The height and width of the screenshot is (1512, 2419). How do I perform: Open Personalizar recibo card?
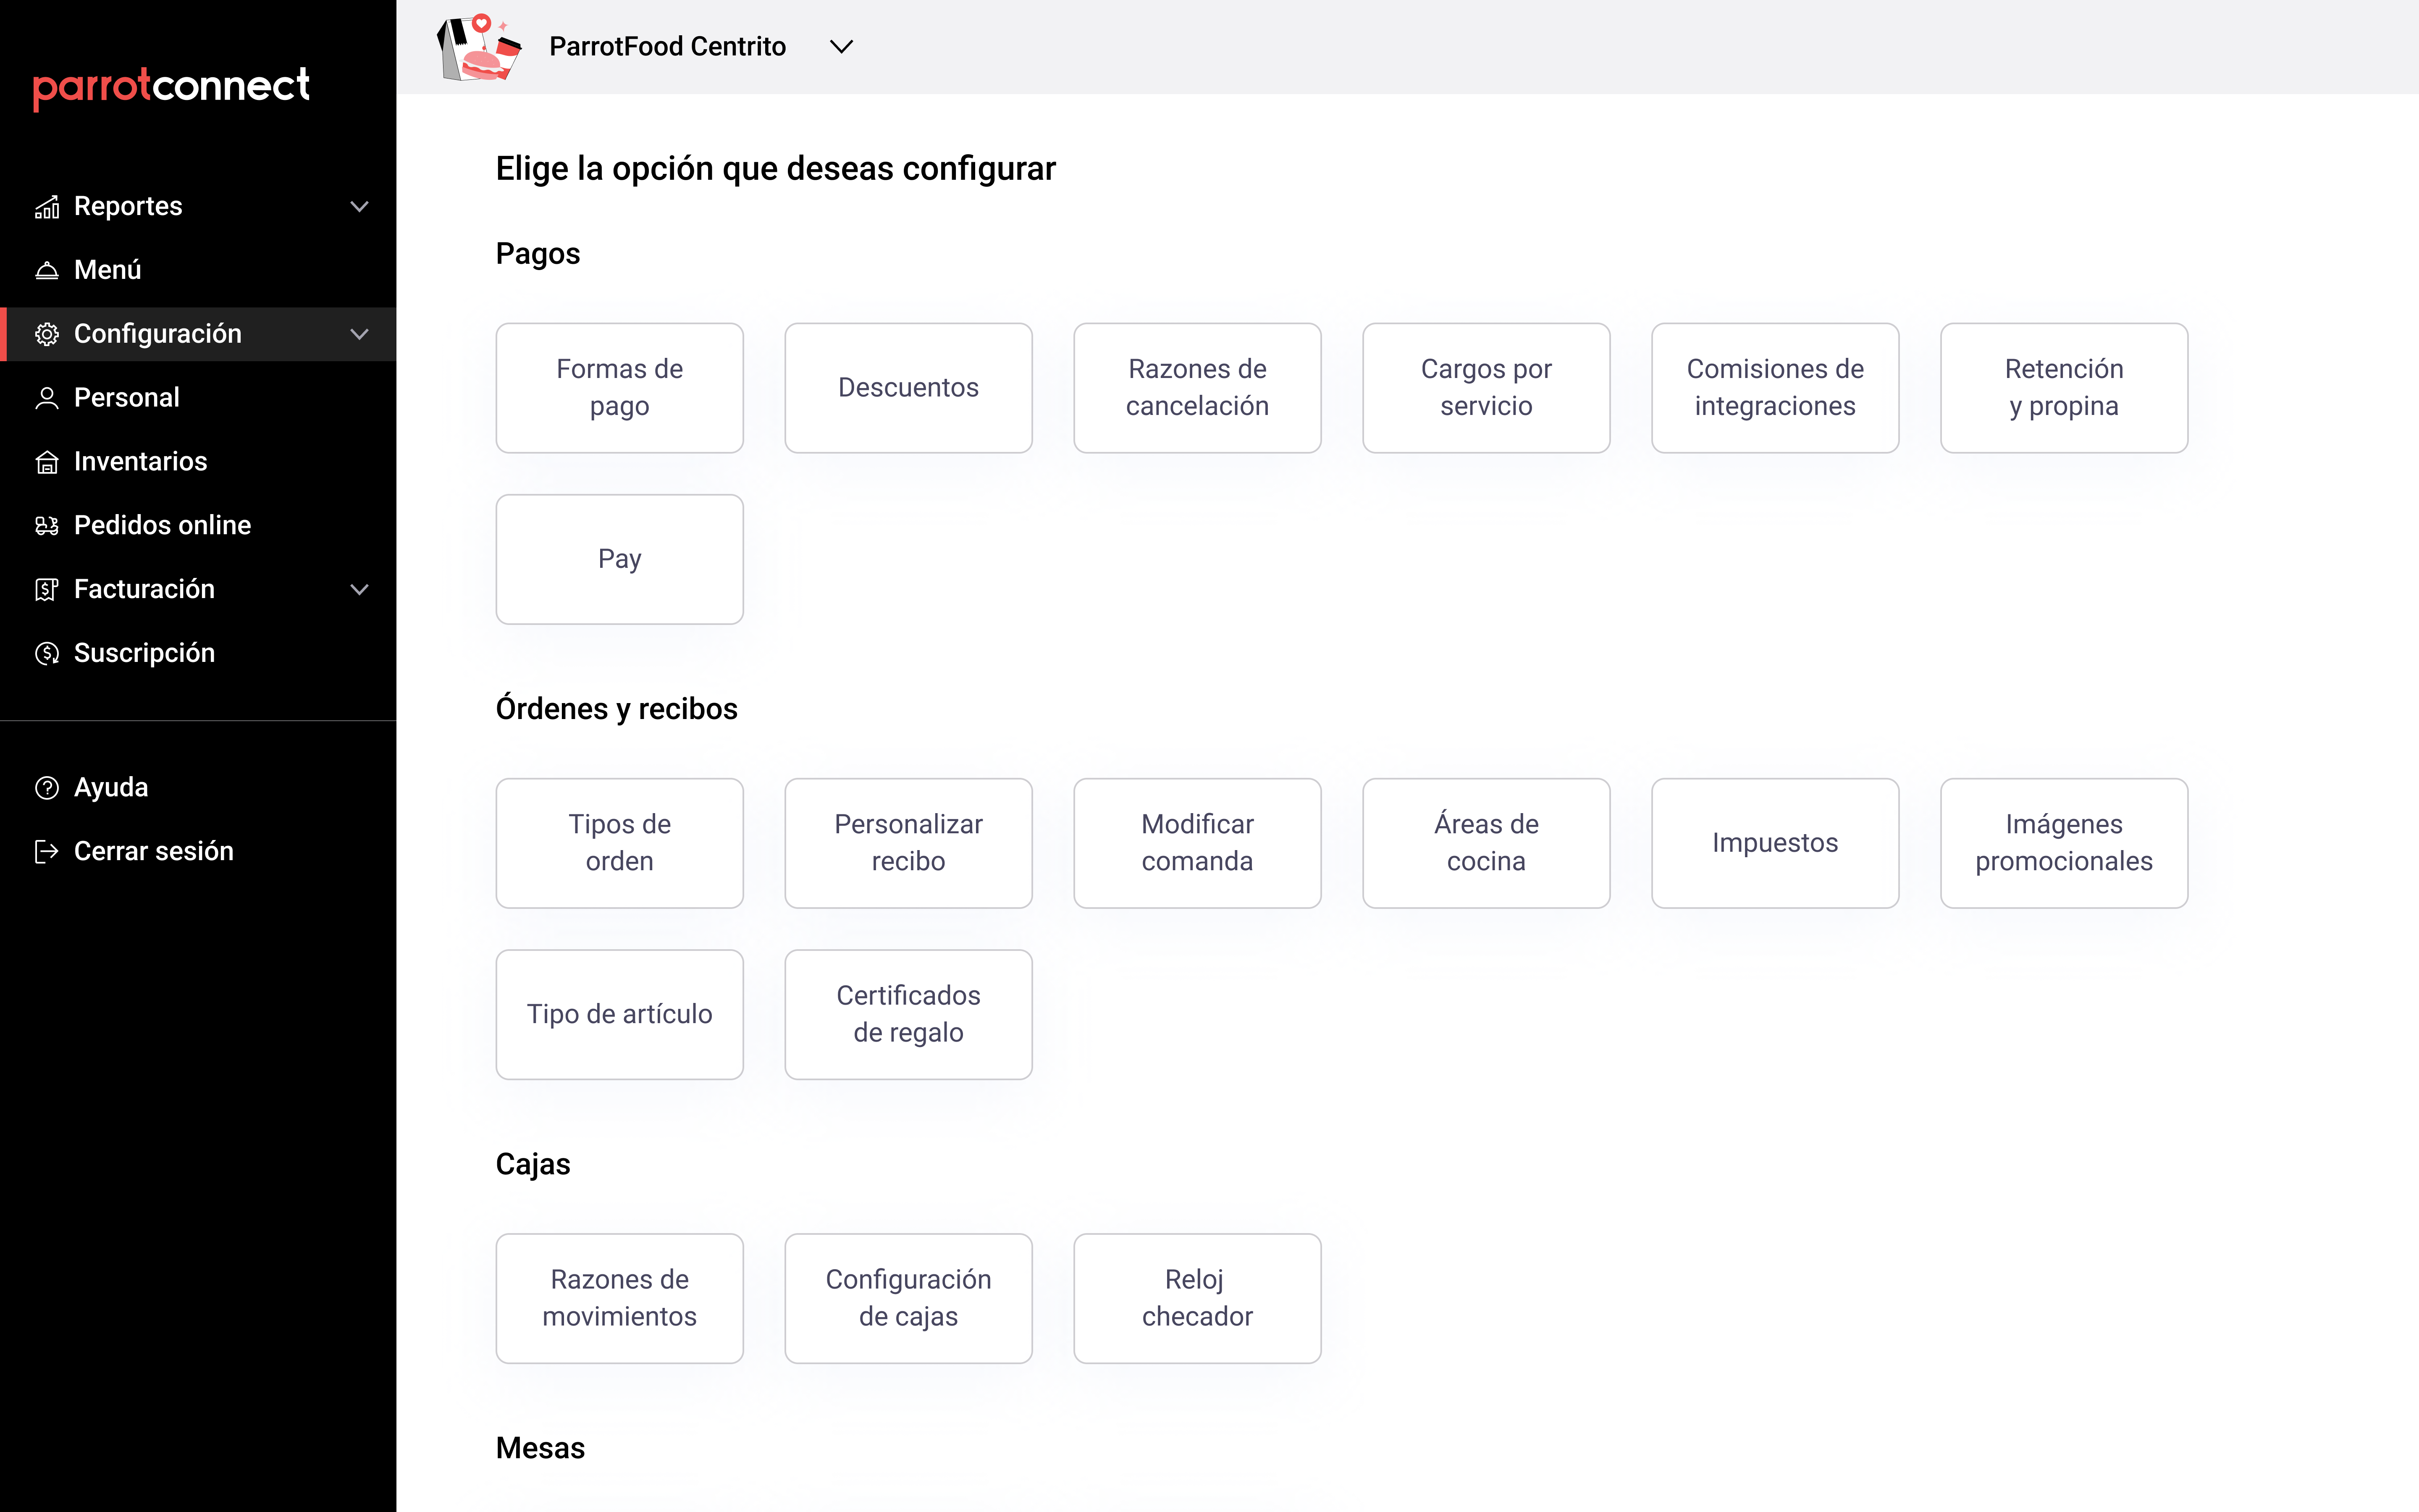pyautogui.click(x=909, y=843)
